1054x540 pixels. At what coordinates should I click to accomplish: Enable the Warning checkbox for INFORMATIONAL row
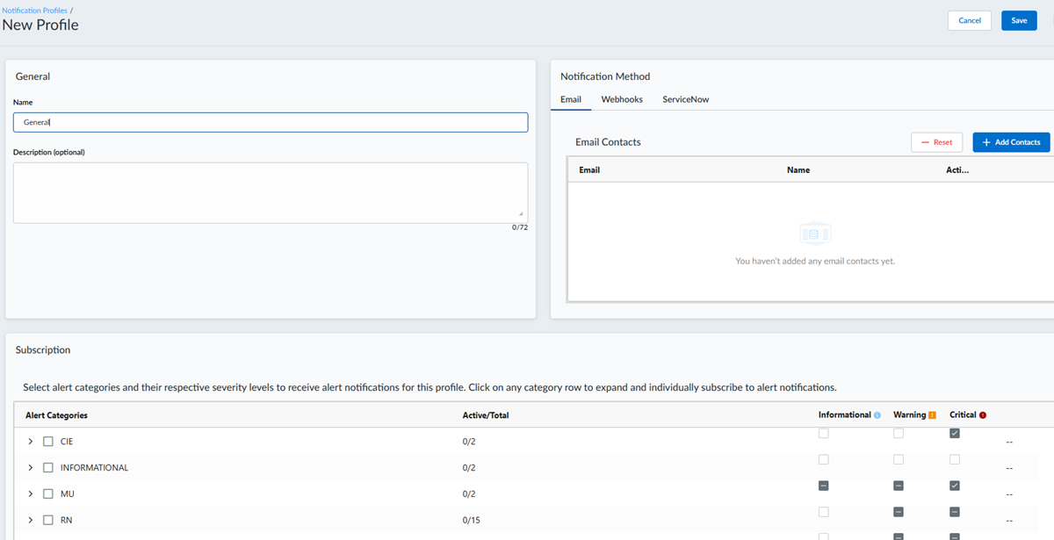(x=899, y=460)
